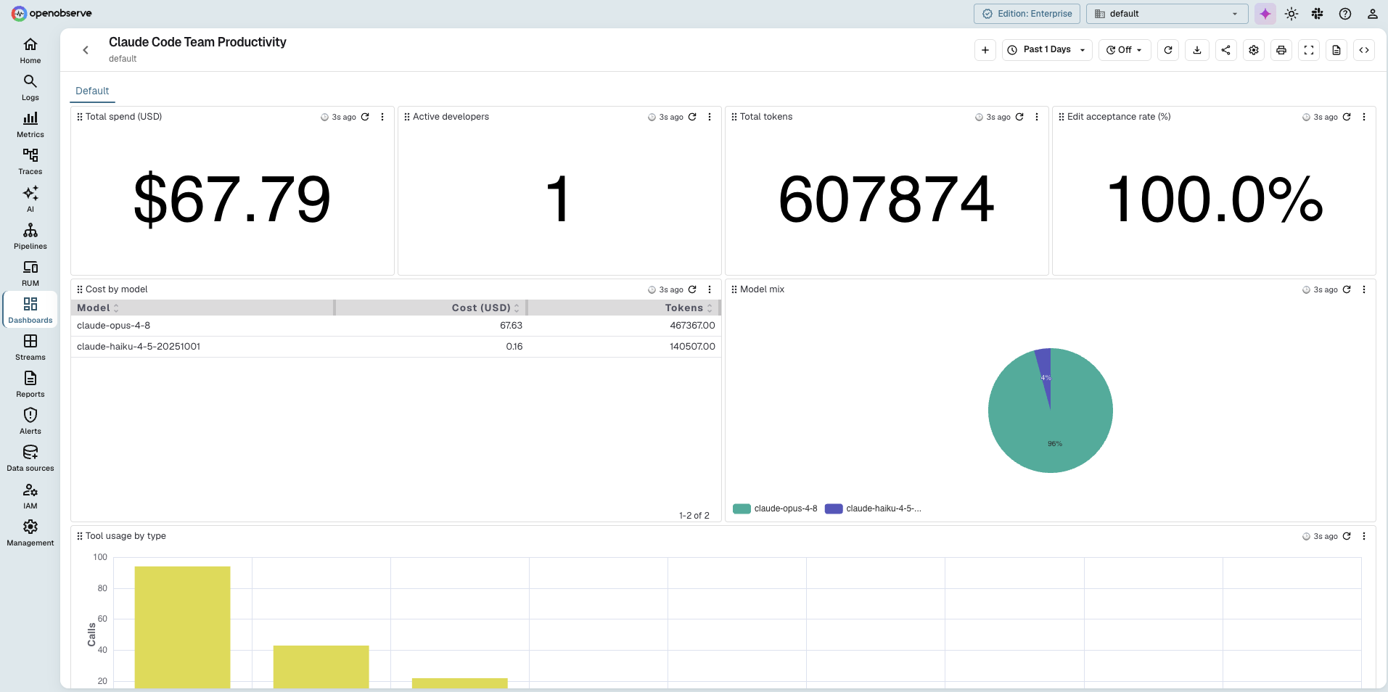This screenshot has height=692, width=1388.
Task: Select the claude-opus-4-8 table row
Action: 395,326
